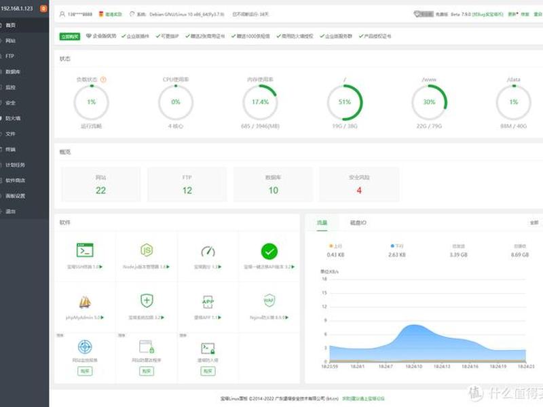Open 安全 in the sidebar
The width and height of the screenshot is (543, 407).
pos(24,102)
